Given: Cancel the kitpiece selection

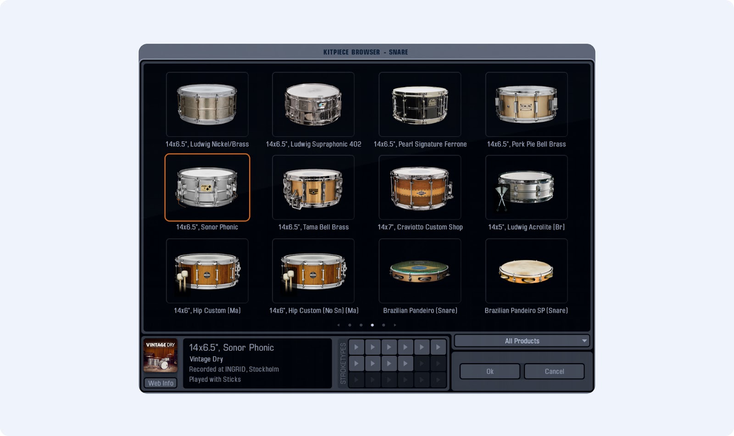Looking at the screenshot, I should [x=554, y=371].
